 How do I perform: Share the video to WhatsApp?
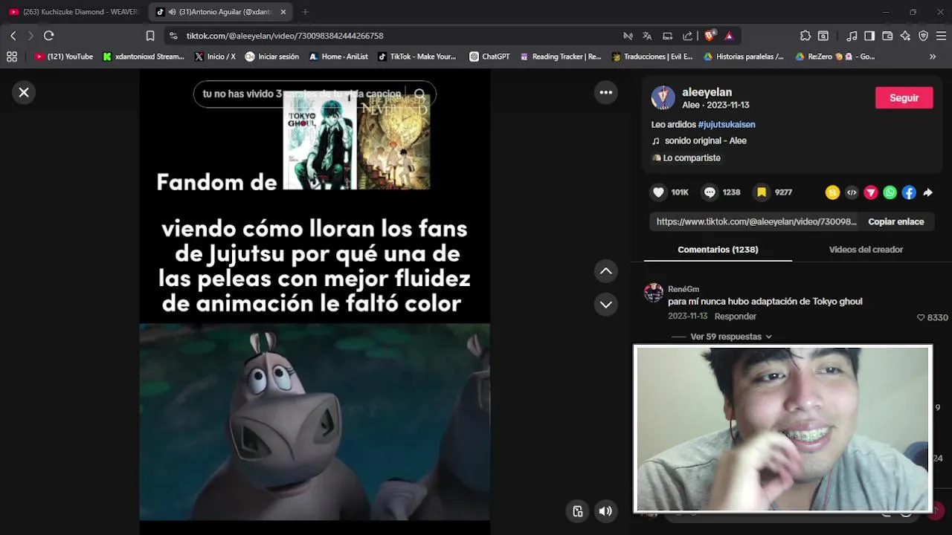pyautogui.click(x=890, y=192)
